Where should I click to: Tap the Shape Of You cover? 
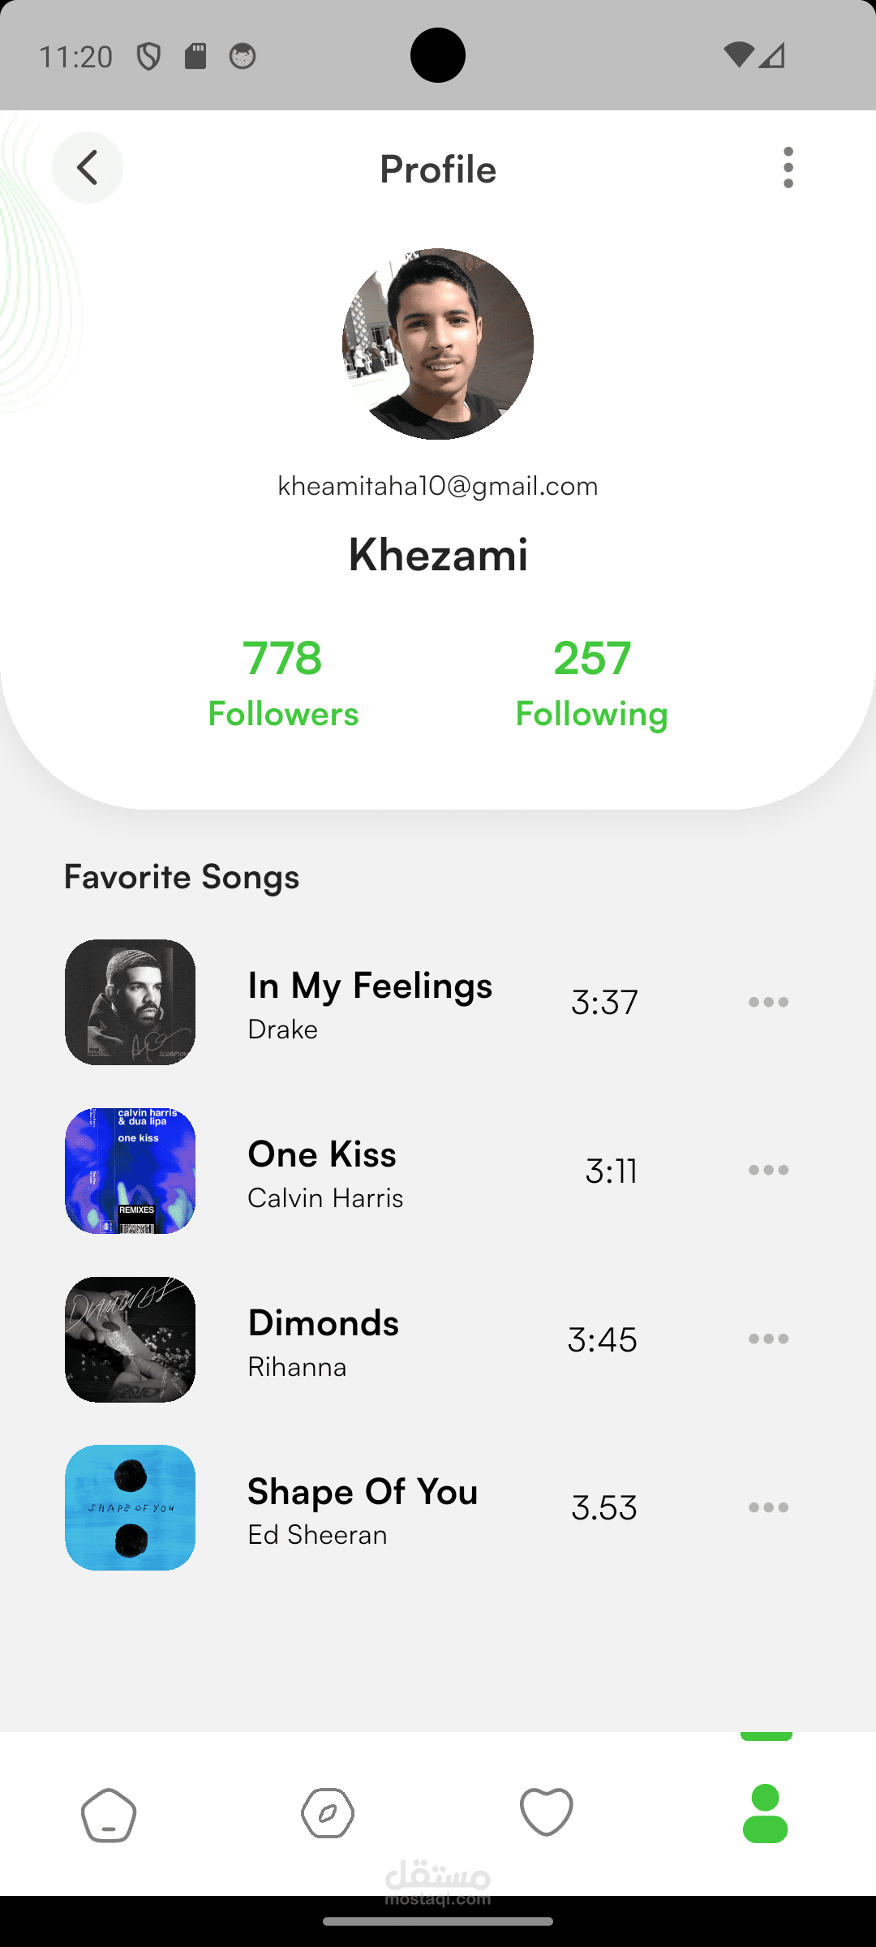[x=131, y=1507]
